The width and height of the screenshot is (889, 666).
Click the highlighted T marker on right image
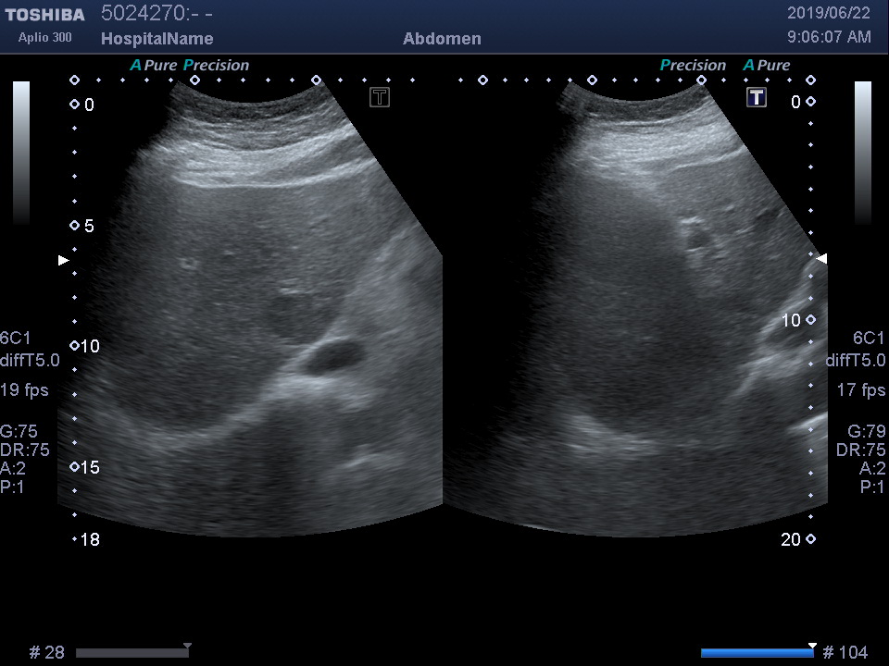pos(757,97)
